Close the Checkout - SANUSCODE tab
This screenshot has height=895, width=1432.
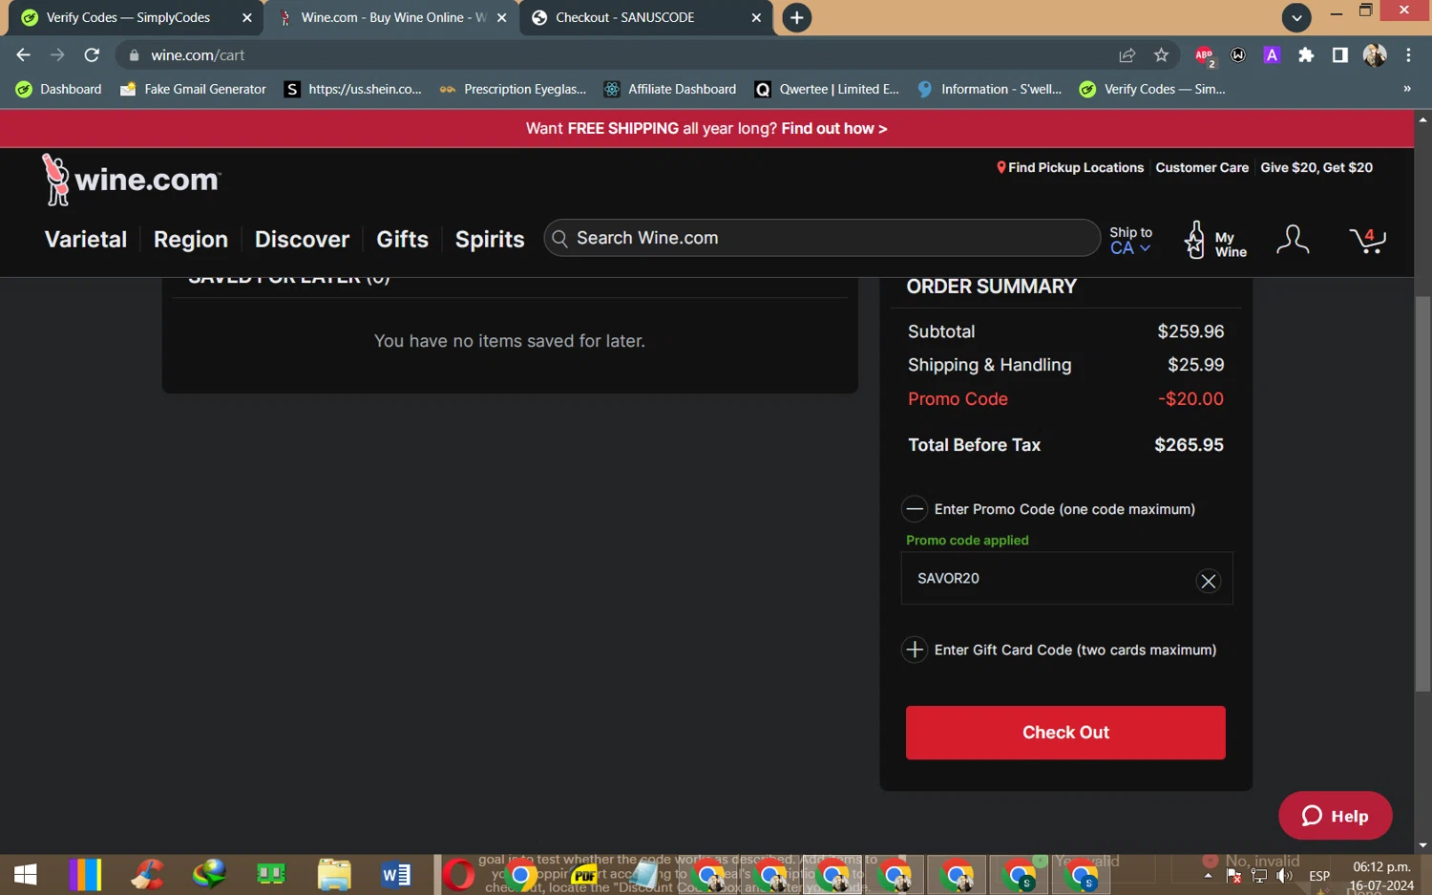point(756,17)
